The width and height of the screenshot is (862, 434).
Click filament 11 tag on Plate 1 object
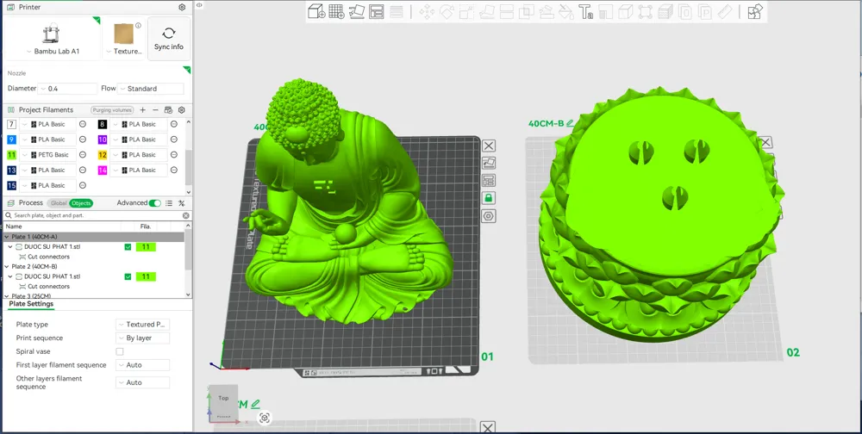pyautogui.click(x=146, y=247)
